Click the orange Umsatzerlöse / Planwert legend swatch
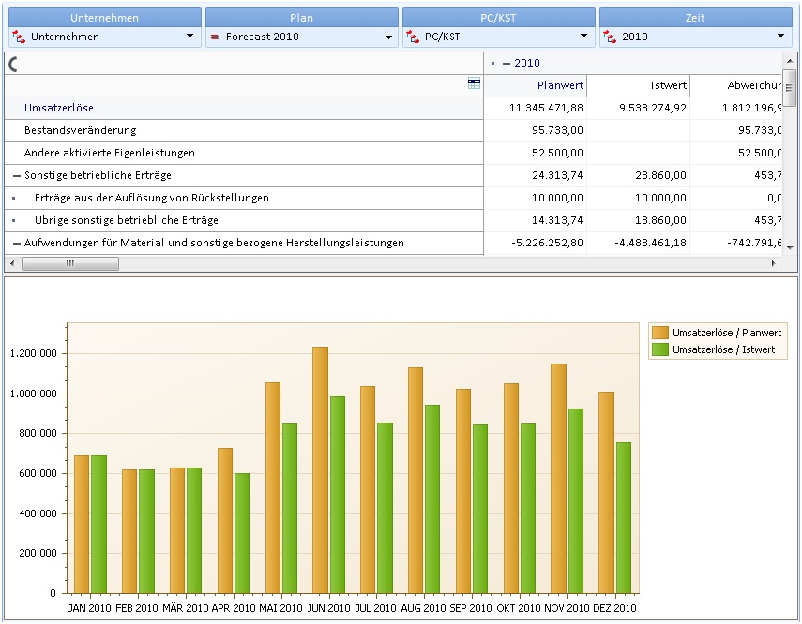 coord(660,333)
